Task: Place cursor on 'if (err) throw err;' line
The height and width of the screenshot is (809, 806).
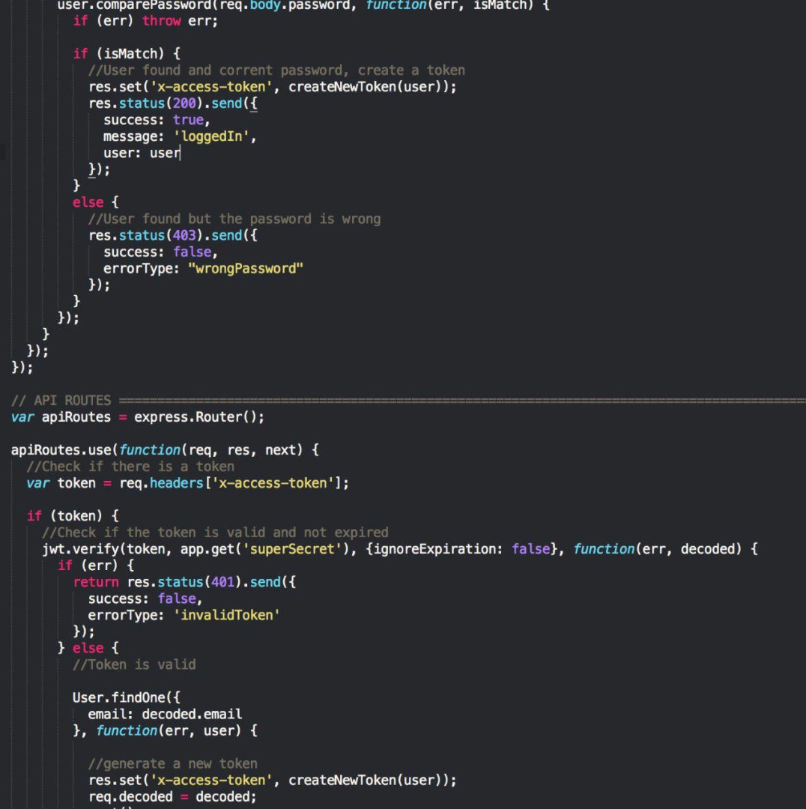Action: [x=145, y=21]
